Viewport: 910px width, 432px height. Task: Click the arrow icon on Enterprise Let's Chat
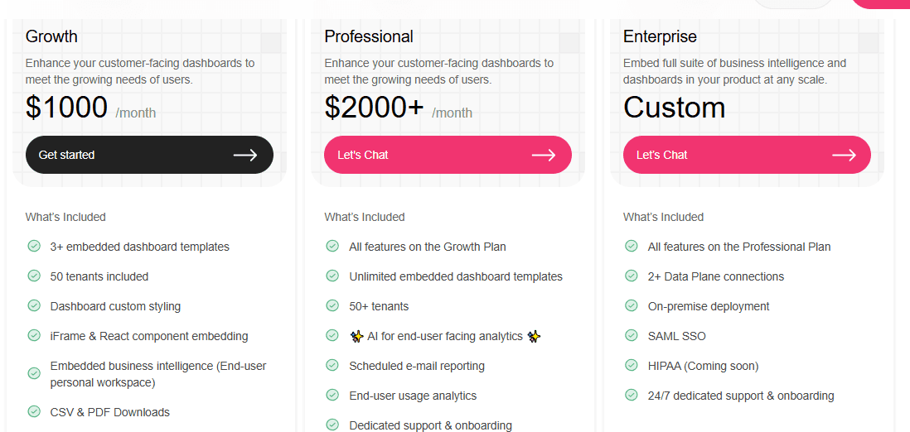(844, 155)
